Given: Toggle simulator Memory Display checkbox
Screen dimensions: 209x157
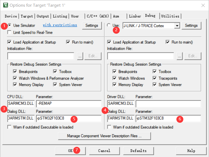Looking at the screenshot, I should point(15,85).
